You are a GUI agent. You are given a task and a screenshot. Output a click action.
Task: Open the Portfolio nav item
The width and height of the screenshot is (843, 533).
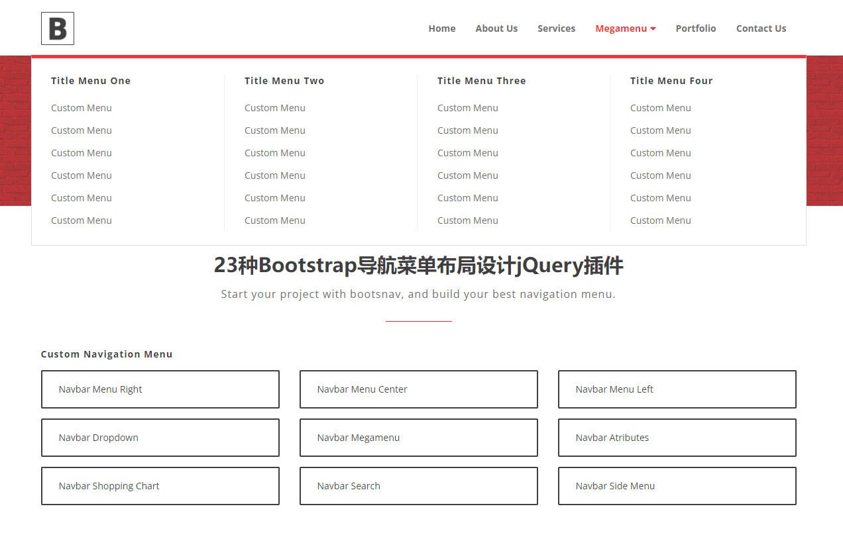(x=696, y=28)
